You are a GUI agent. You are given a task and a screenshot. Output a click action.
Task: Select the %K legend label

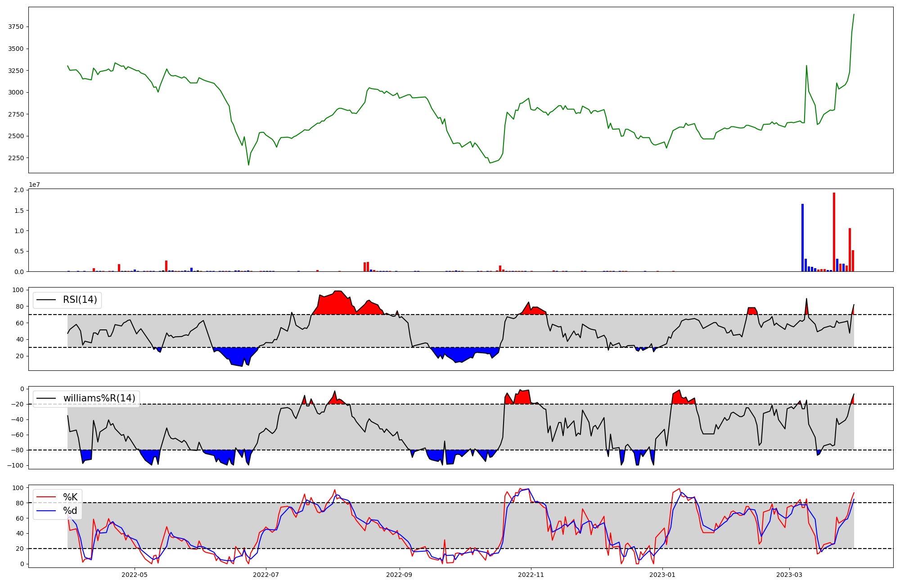70,497
